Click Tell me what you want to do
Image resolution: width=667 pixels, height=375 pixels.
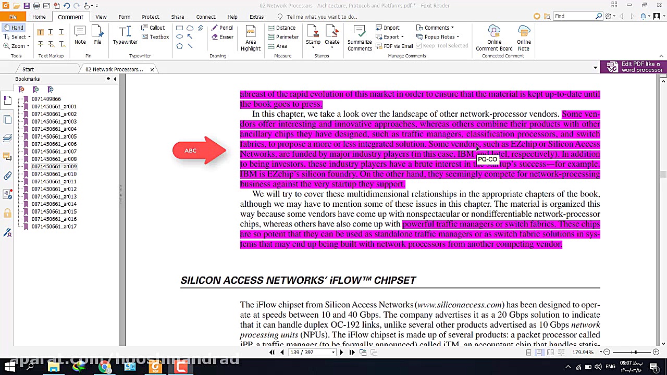point(322,17)
